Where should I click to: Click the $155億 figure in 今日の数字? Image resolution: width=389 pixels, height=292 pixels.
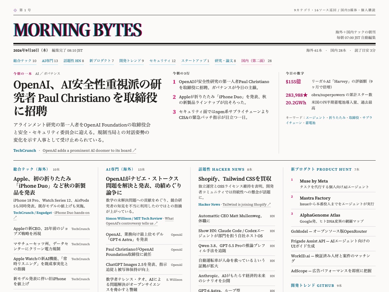(293, 82)
